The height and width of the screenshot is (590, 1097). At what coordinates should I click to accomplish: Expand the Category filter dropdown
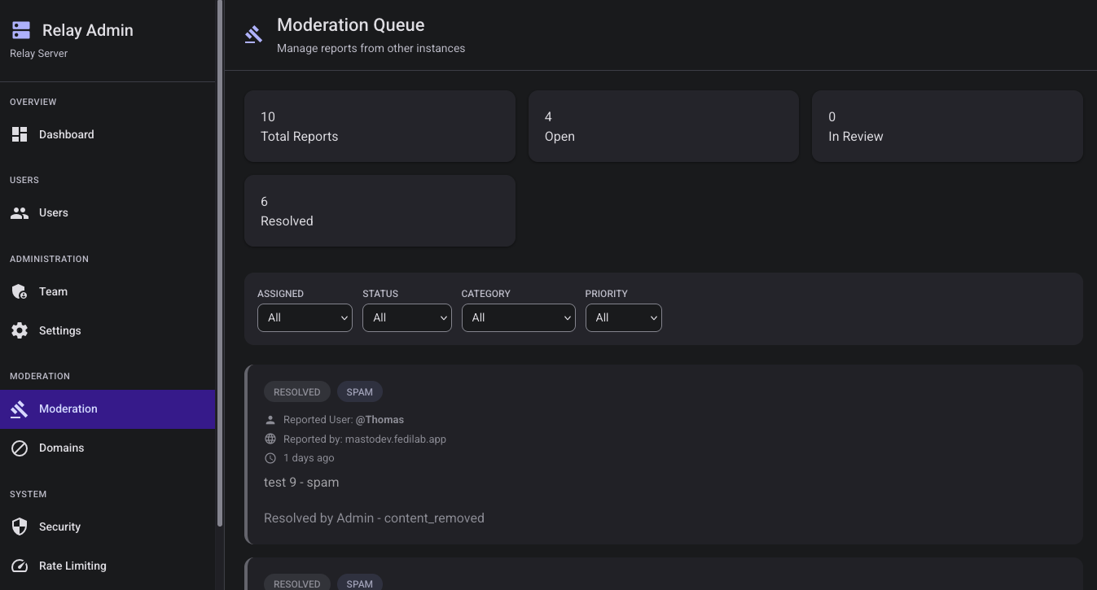[518, 317]
